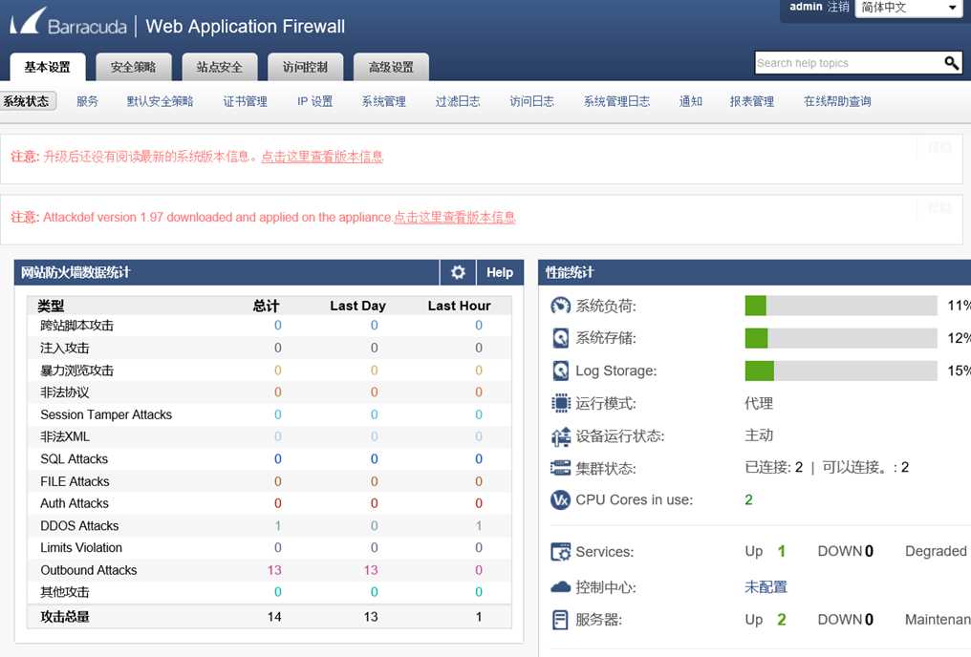Switch to the 访问控制 tab

[x=305, y=67]
